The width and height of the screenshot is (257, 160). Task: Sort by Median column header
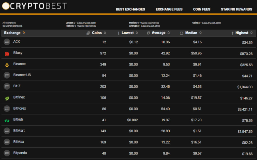[x=191, y=33]
